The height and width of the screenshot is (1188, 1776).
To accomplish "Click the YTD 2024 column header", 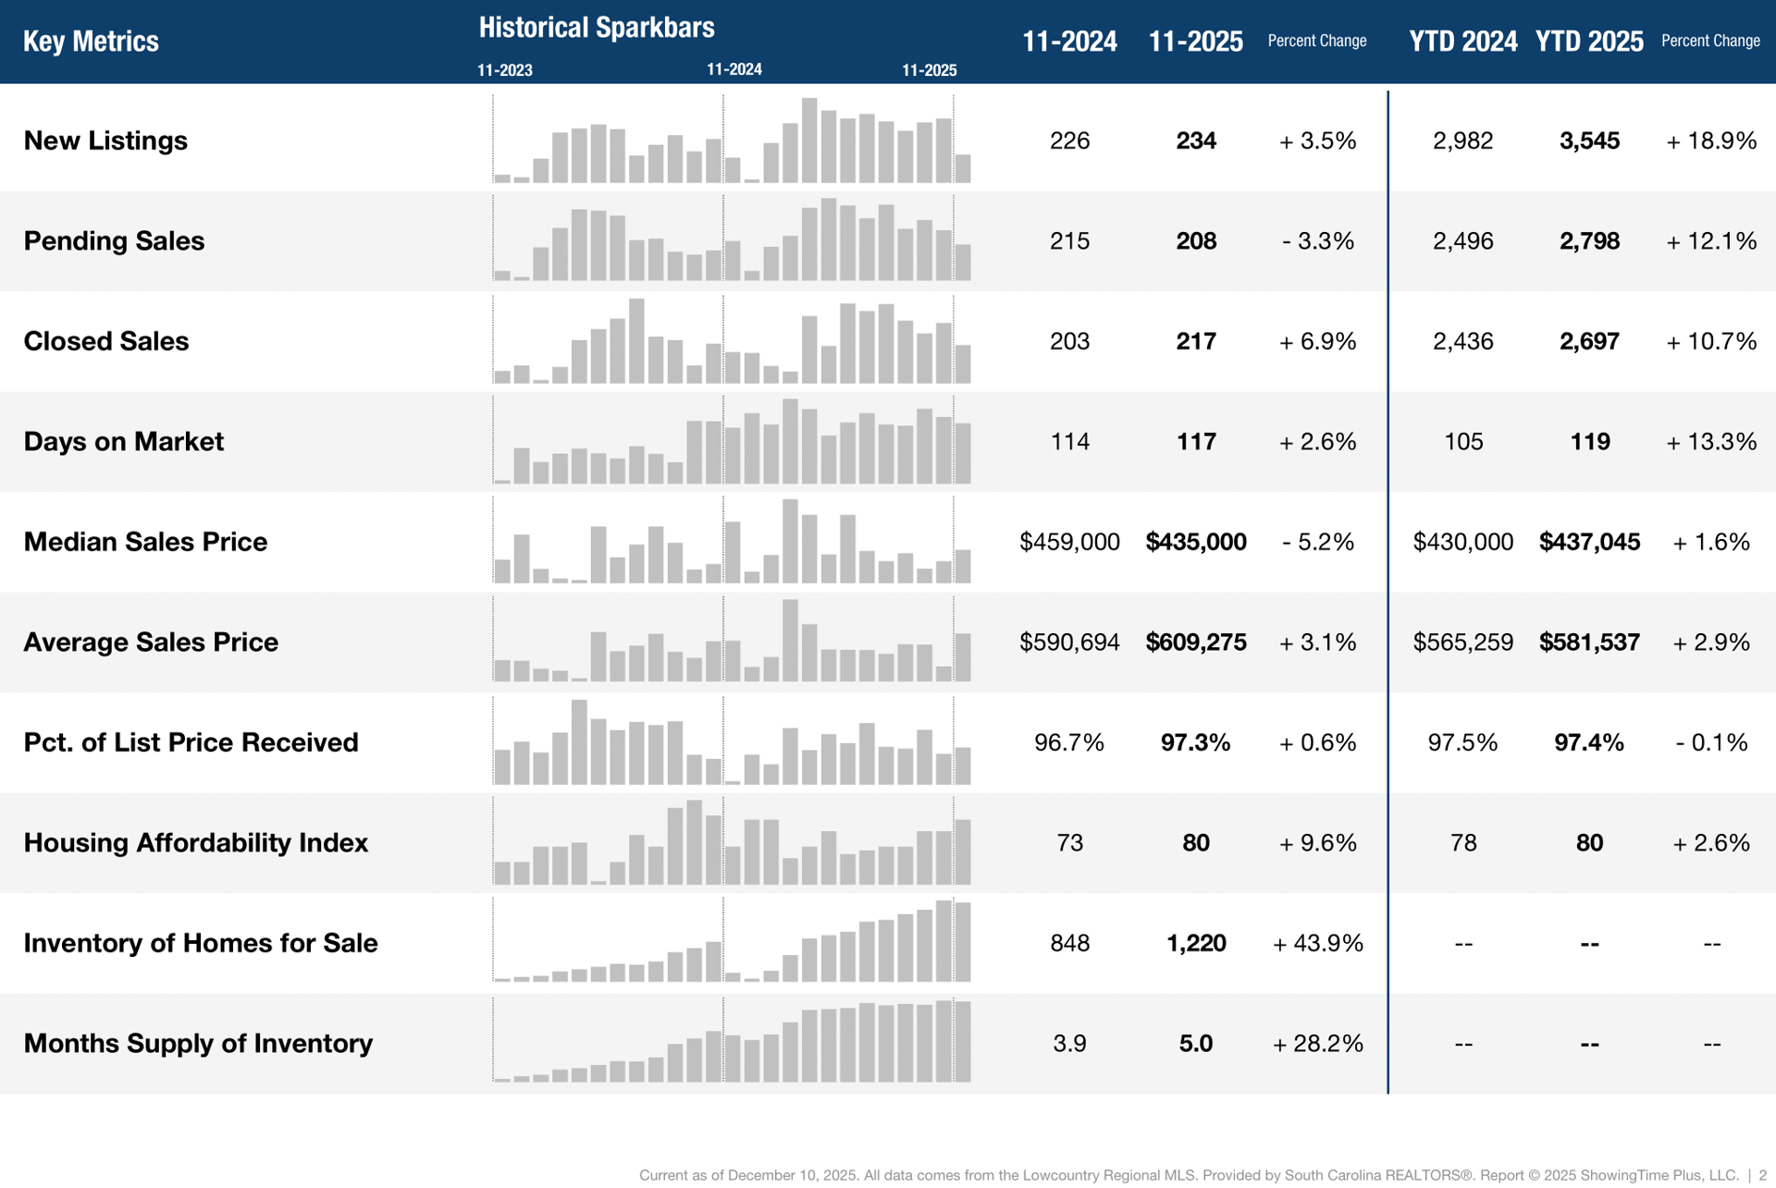I will pyautogui.click(x=1462, y=42).
